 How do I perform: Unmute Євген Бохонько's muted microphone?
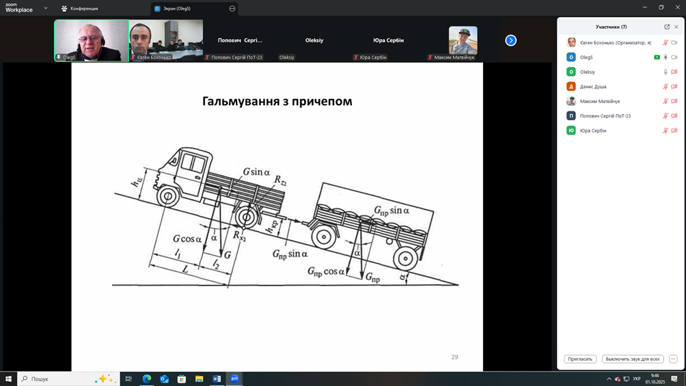[666, 42]
